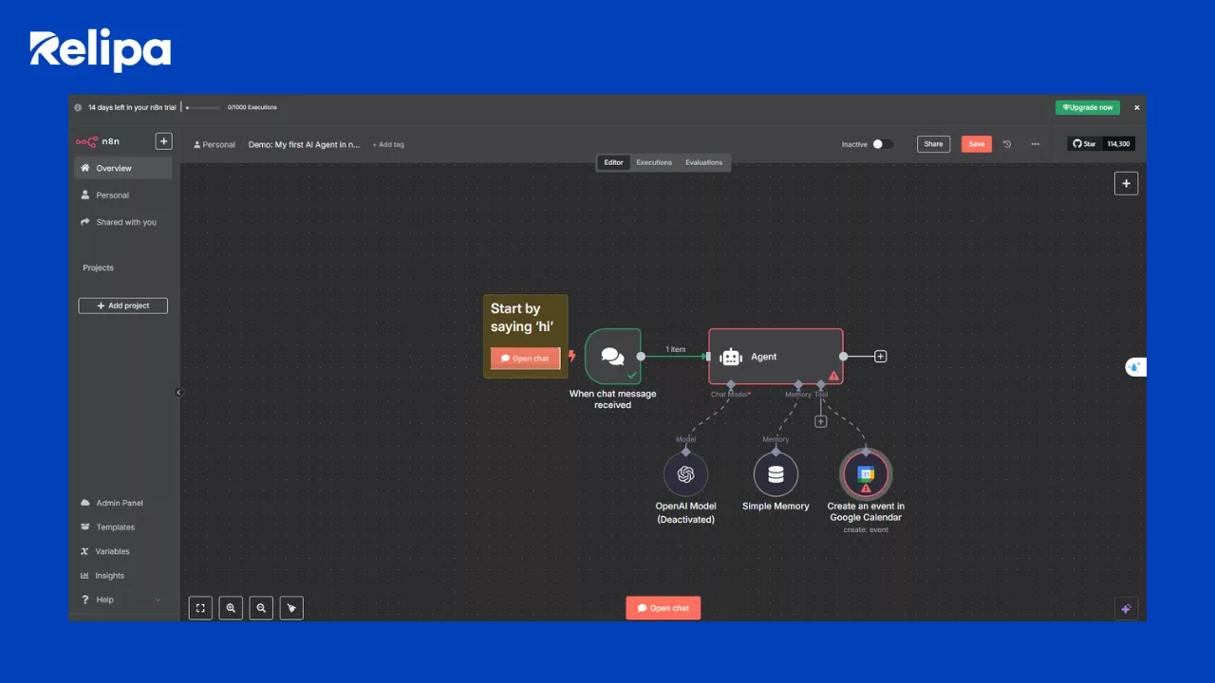Open the Personal section in the sidebar
The height and width of the screenshot is (683, 1215).
tap(122, 195)
